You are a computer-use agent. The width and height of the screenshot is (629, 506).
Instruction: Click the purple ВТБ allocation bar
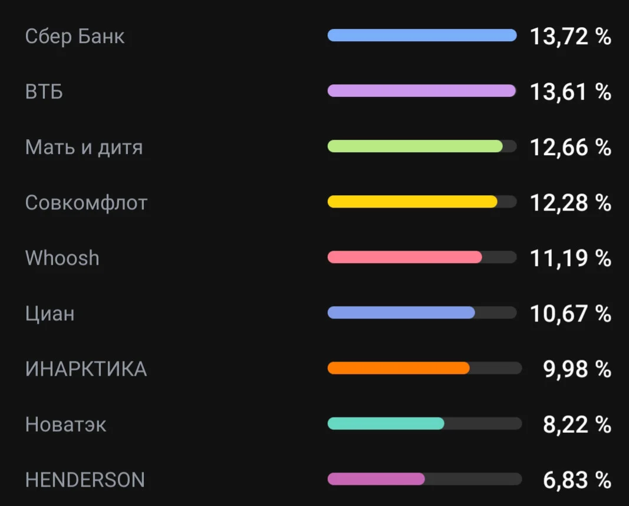coord(421,91)
